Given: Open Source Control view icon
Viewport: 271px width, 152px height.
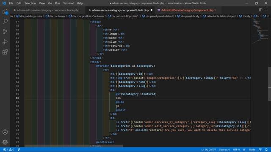Looking at the screenshot, I should click(x=5, y=32).
